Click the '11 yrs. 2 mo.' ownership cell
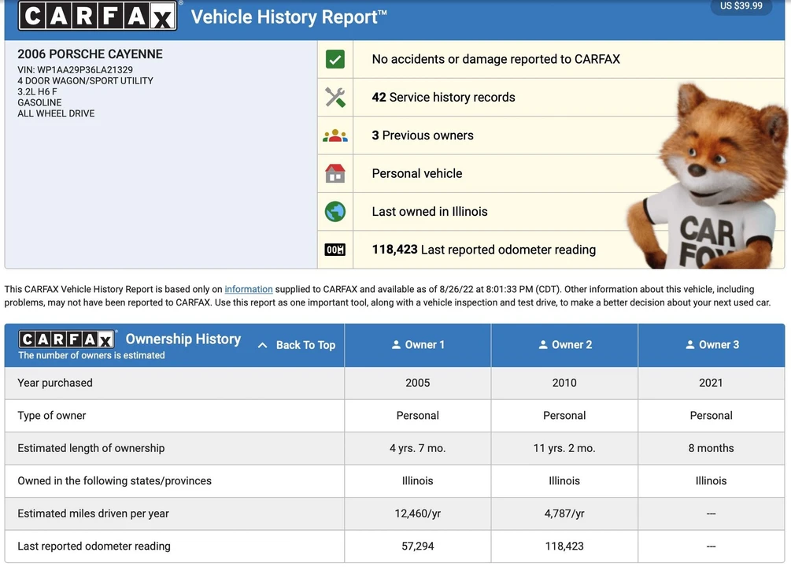This screenshot has height=567, width=791. tap(564, 448)
